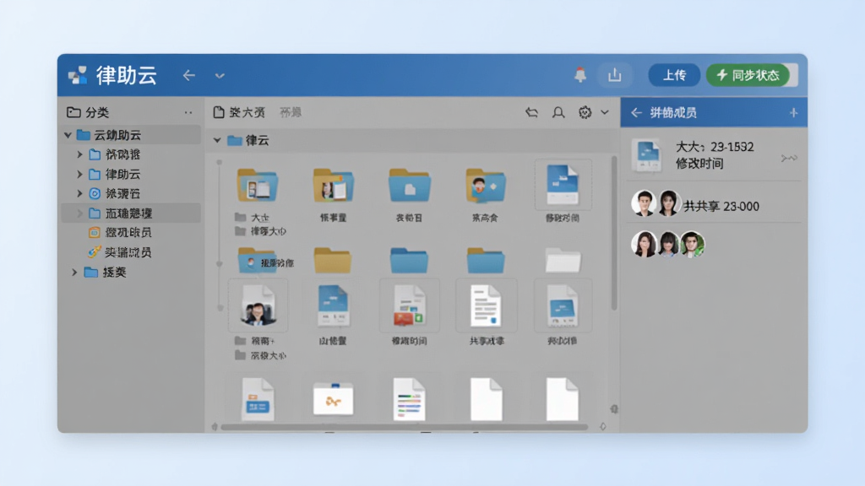865x486 pixels.
Task: Select the document with red and green images
Action: click(x=409, y=306)
